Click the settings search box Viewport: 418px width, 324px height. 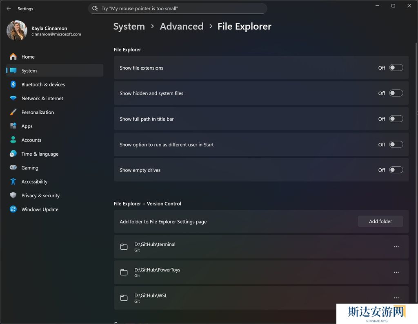tap(178, 8)
